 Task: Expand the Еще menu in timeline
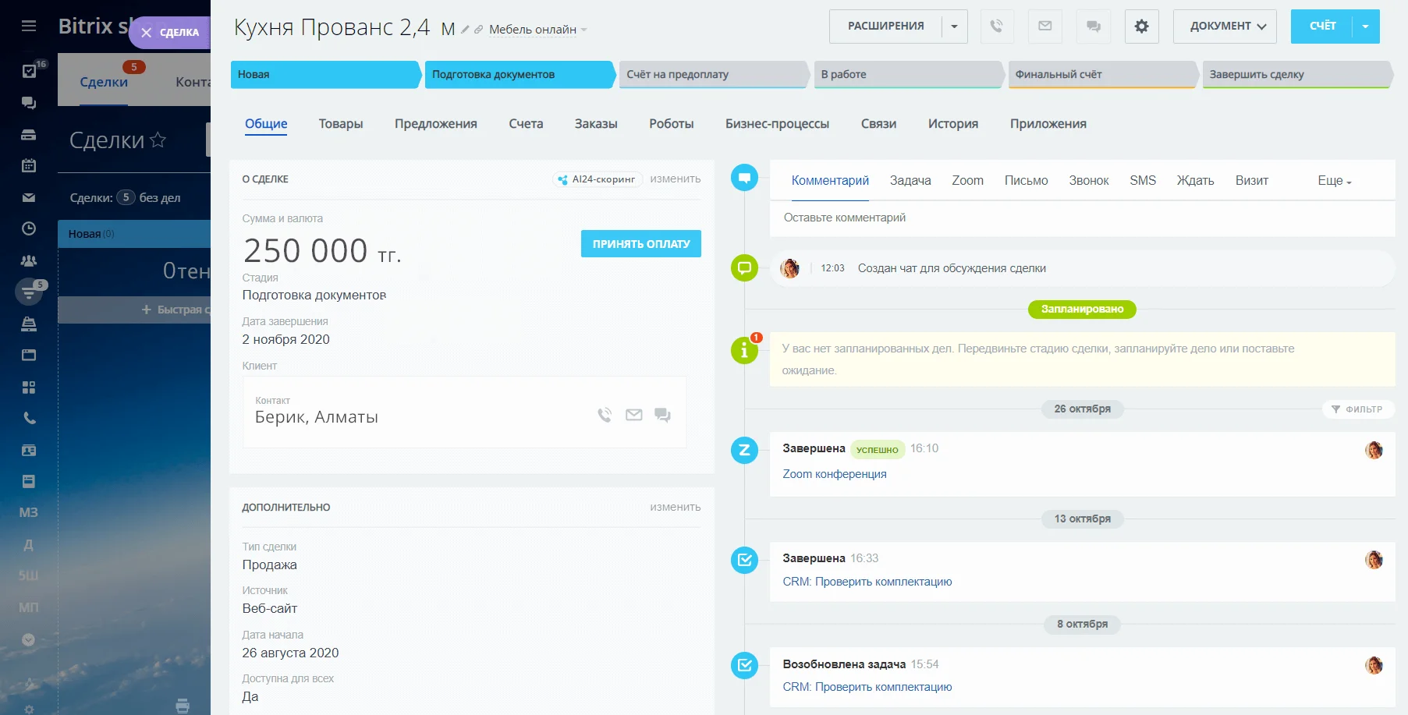click(x=1334, y=181)
